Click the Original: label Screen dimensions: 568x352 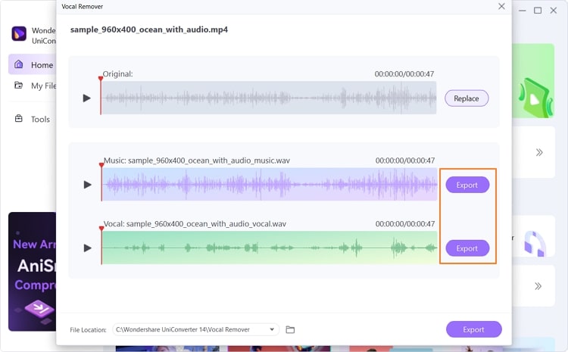117,74
